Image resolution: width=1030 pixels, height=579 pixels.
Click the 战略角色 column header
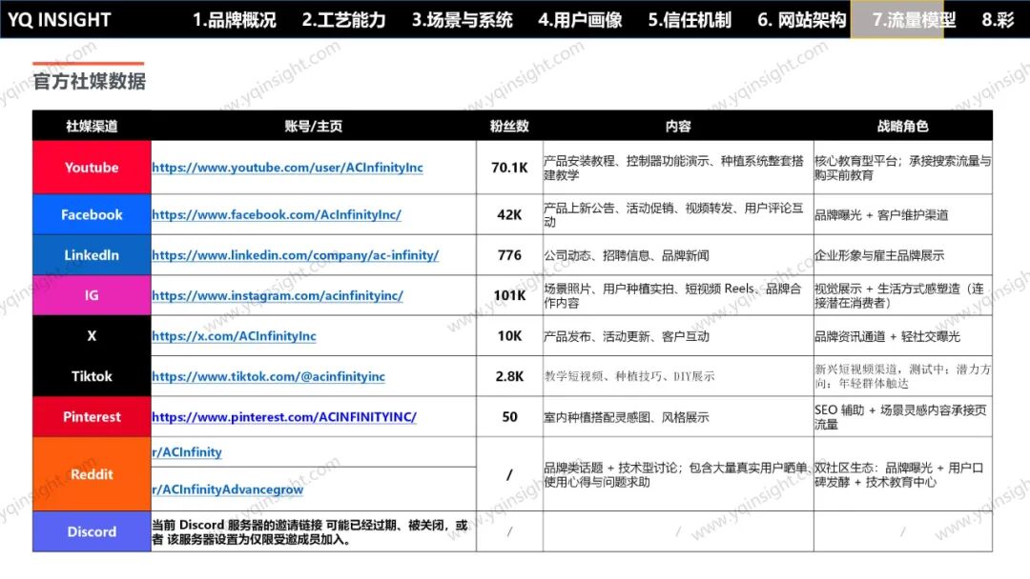pyautogui.click(x=902, y=126)
